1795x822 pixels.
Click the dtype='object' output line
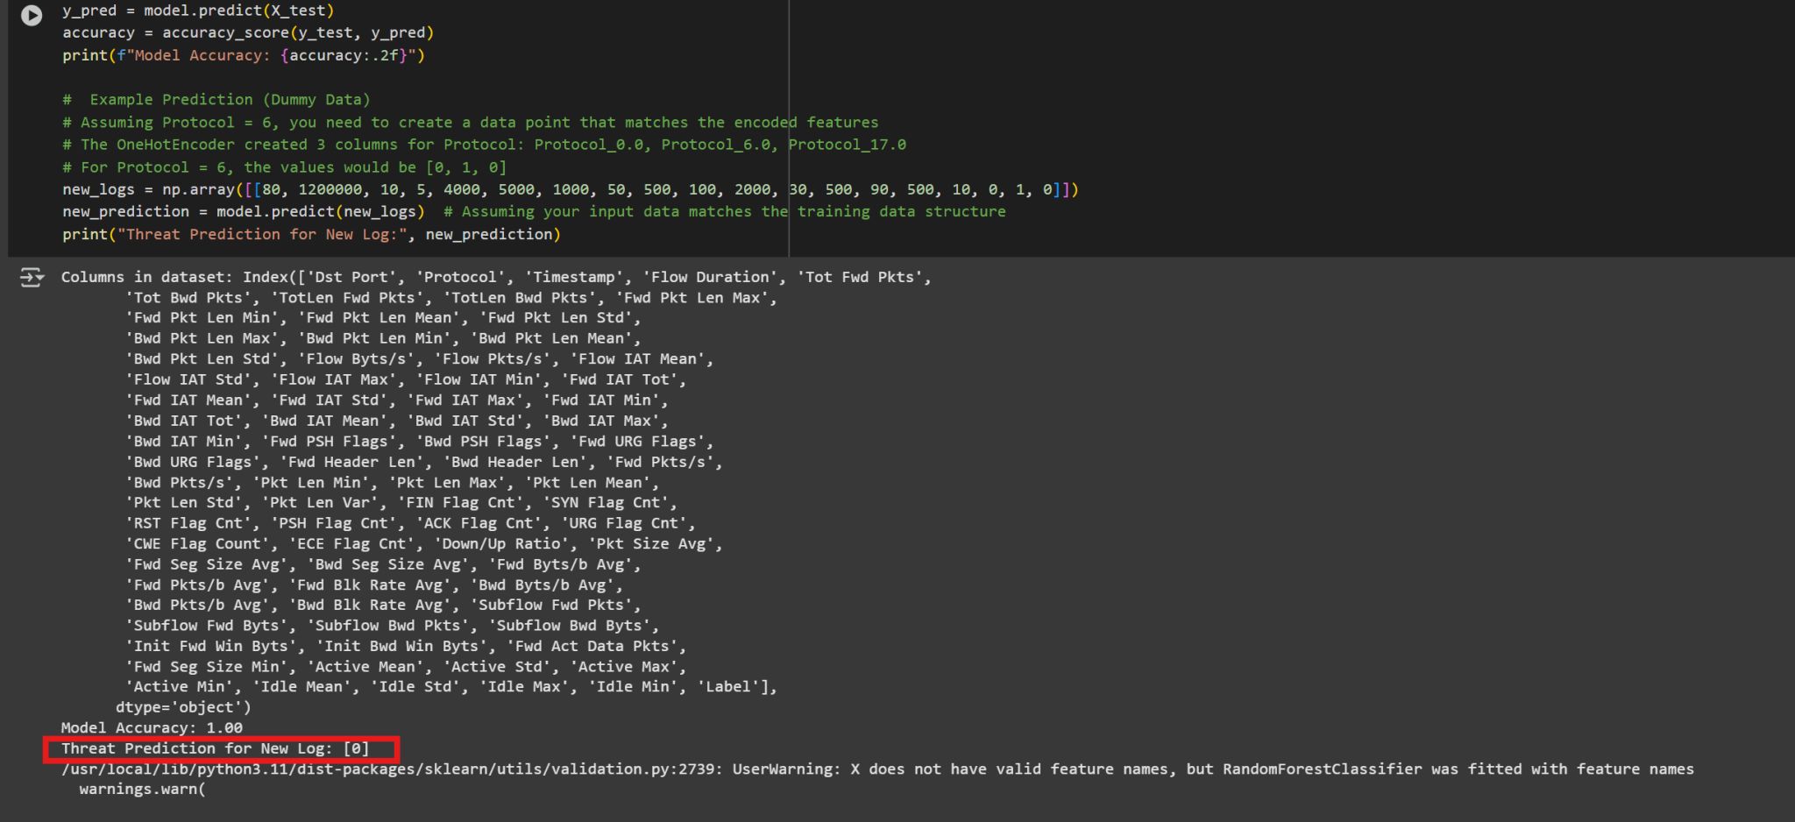(x=183, y=707)
